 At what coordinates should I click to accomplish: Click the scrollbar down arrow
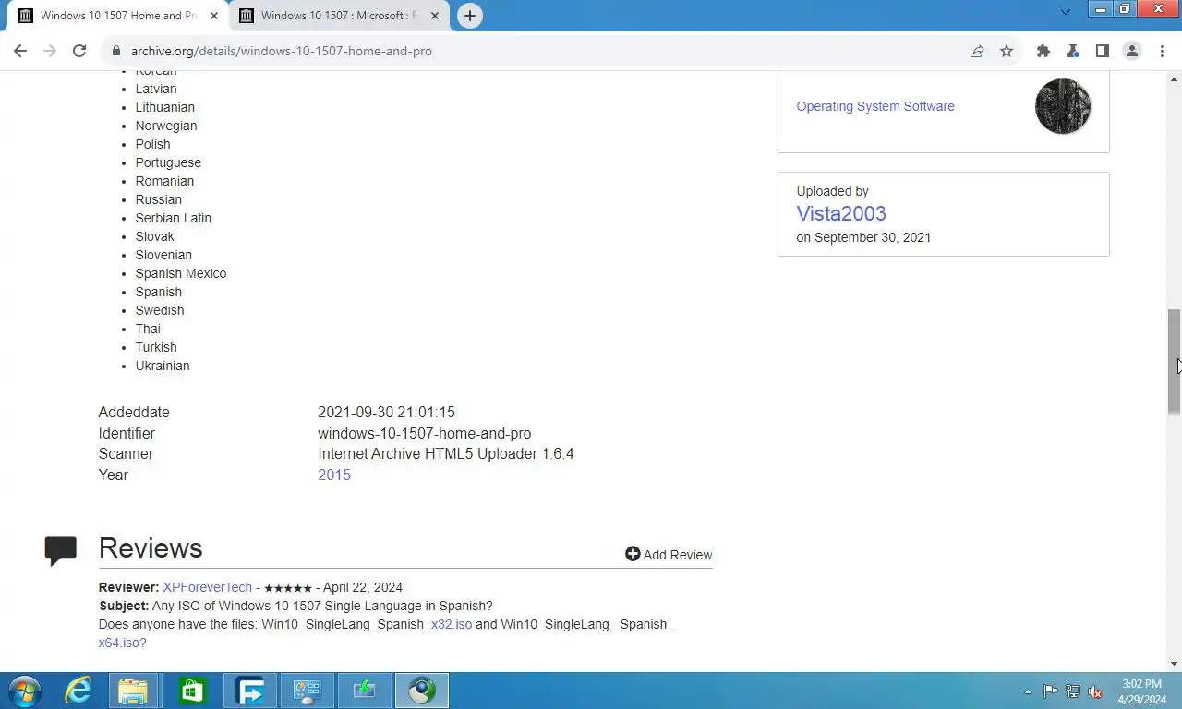1174,663
